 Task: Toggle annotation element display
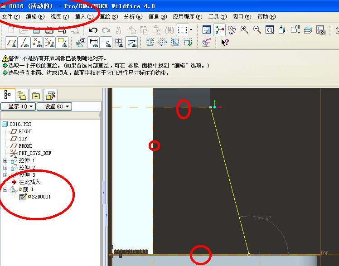click(x=62, y=43)
